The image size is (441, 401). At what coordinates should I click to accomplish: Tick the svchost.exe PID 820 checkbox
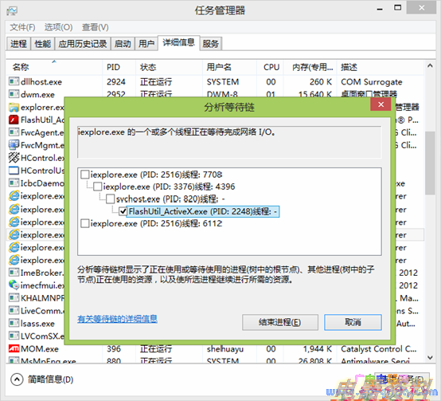tap(110, 199)
